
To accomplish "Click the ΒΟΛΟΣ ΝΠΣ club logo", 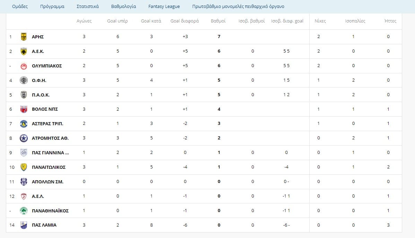I will [x=24, y=109].
